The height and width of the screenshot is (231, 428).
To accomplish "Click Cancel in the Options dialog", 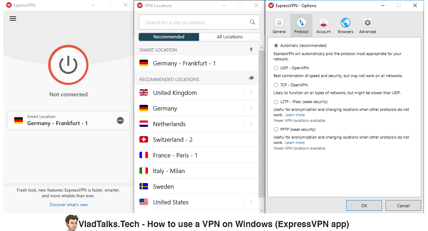I will point(403,205).
